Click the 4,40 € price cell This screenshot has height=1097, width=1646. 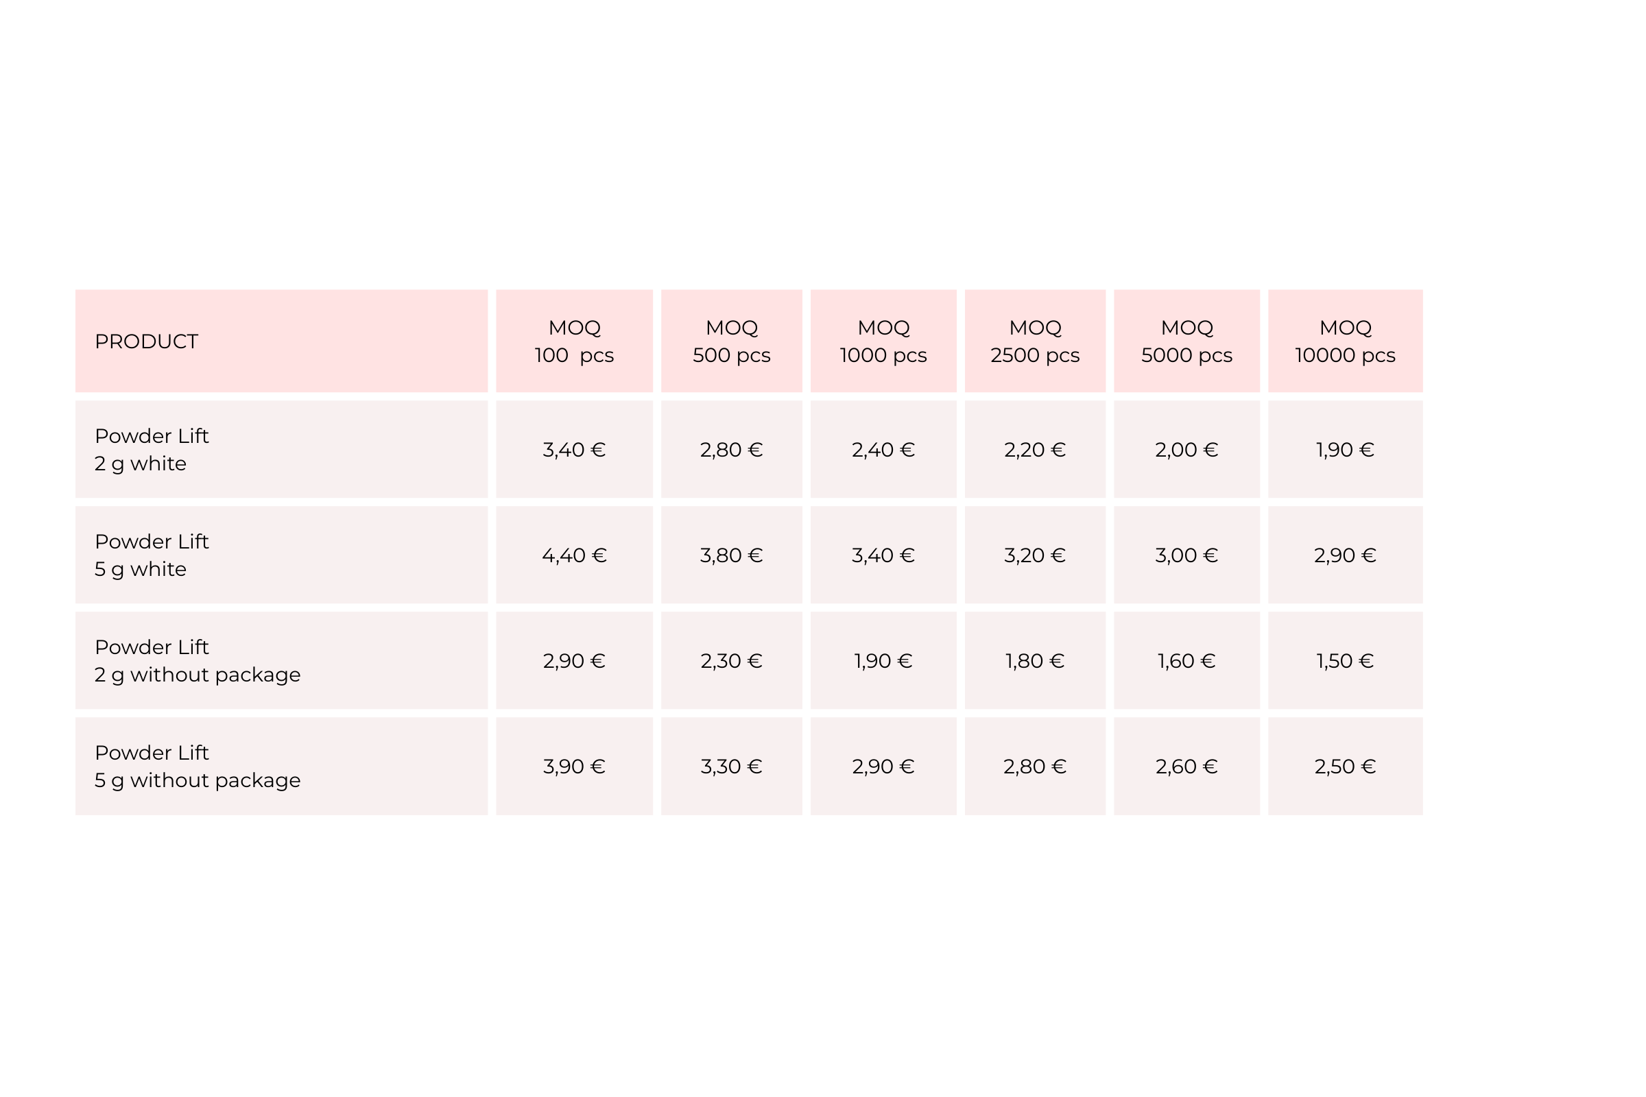click(x=574, y=555)
